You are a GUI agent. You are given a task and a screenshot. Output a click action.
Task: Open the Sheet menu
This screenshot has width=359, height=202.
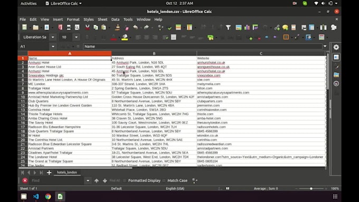[102, 20]
